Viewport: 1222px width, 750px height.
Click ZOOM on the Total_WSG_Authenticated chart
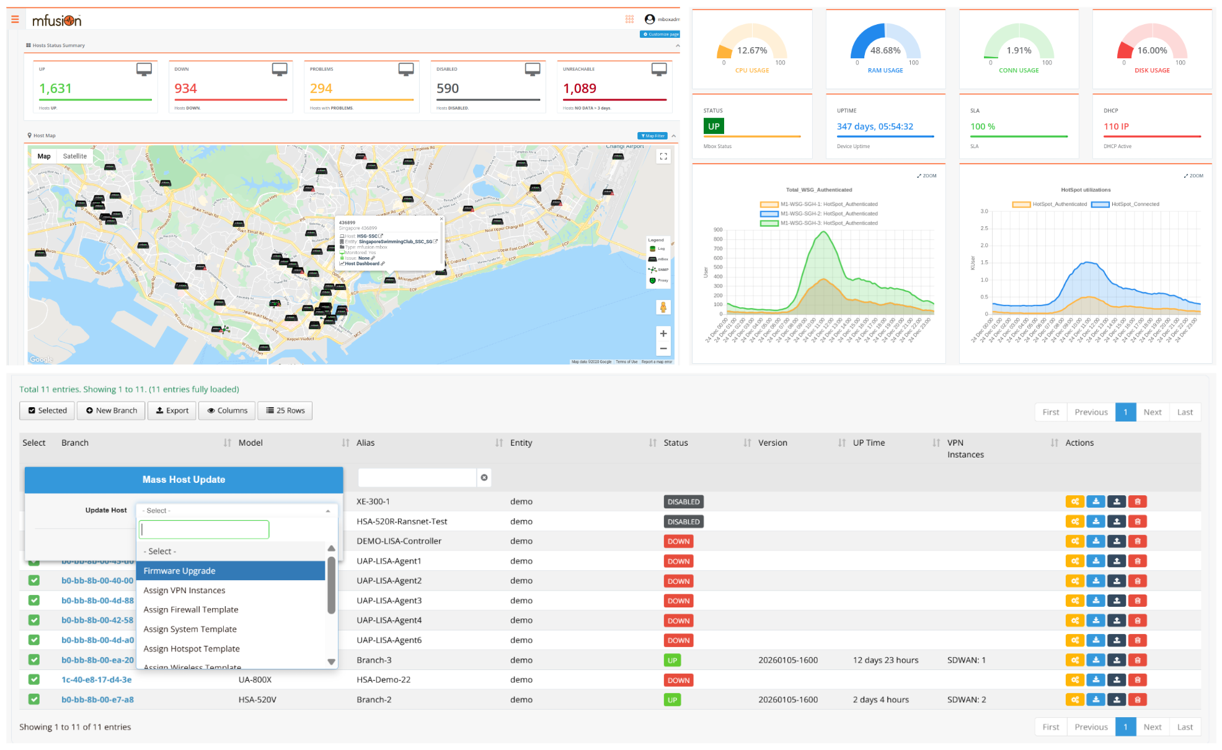click(927, 176)
